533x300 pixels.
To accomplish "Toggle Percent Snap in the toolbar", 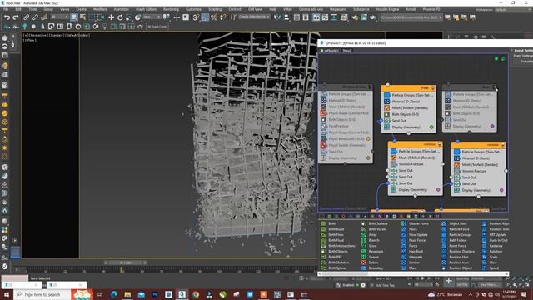I will (x=214, y=17).
